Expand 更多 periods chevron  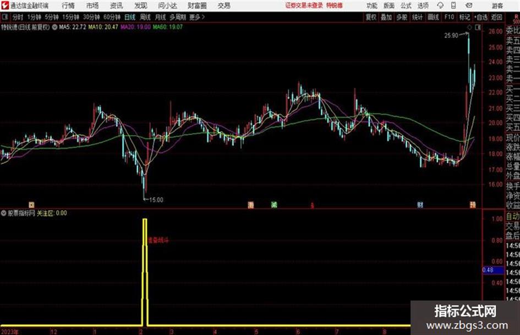pyautogui.click(x=203, y=17)
